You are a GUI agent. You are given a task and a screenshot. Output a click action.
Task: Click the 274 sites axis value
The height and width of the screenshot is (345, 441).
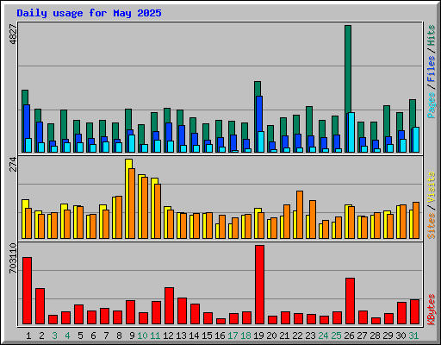13,164
